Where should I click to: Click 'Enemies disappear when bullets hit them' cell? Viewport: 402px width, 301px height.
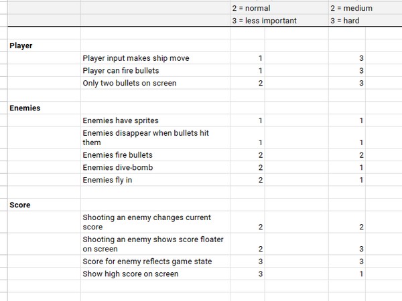tap(155, 138)
